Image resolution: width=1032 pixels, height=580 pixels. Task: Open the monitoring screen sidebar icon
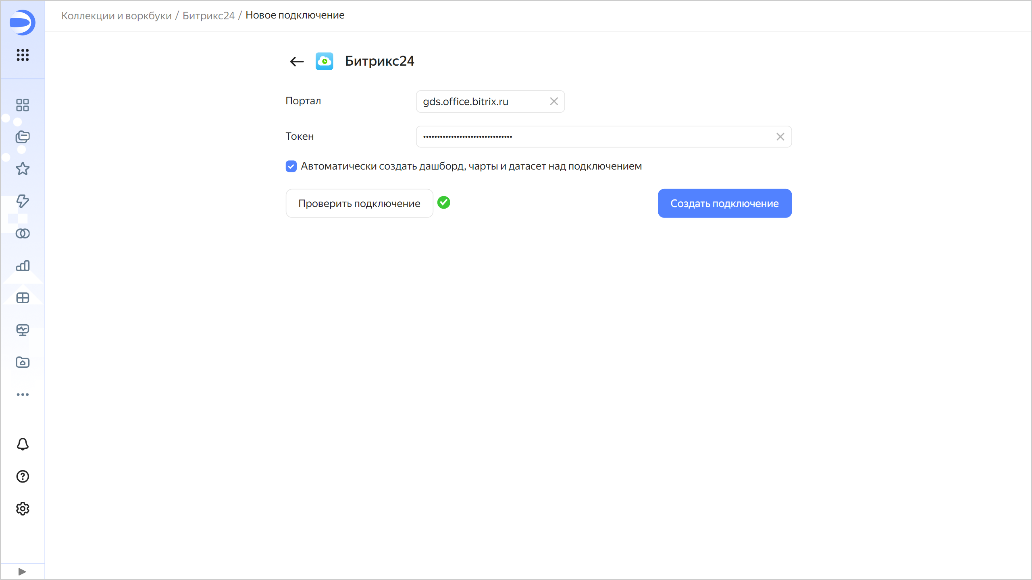[23, 330]
